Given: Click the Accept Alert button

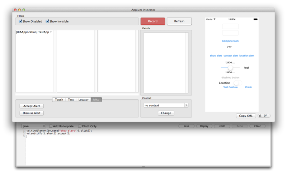Looking at the screenshot, I should coord(32,106).
